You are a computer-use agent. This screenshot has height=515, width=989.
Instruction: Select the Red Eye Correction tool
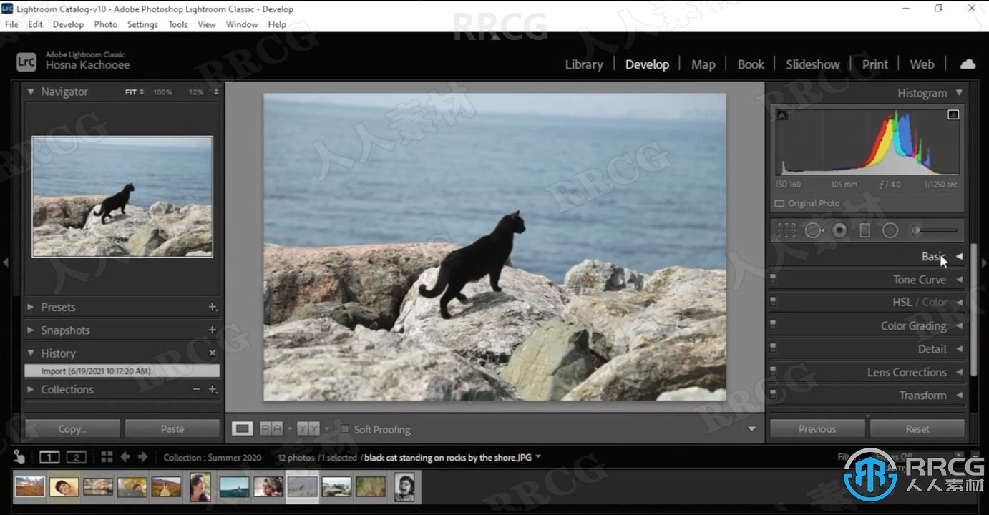click(x=839, y=230)
